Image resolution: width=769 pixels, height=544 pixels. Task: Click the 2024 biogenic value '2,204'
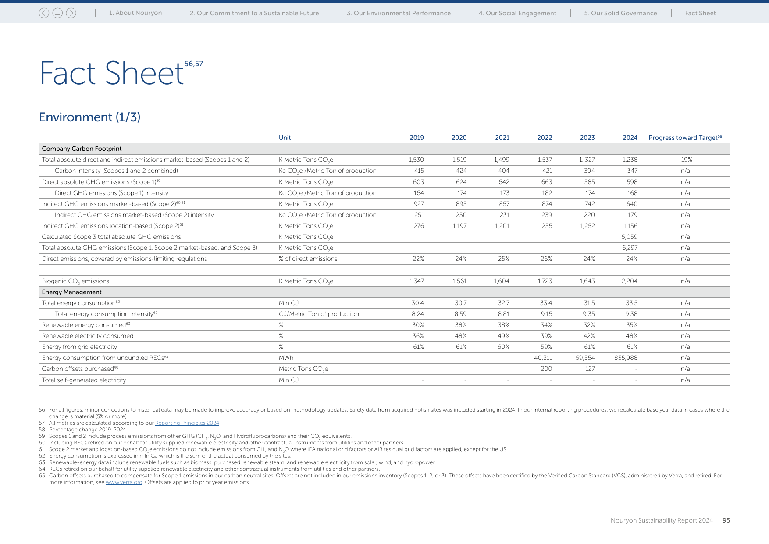630,281
